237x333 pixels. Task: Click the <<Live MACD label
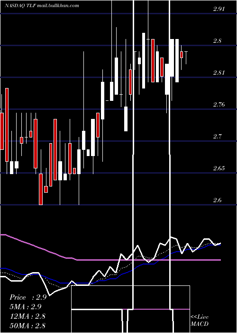coord(200,320)
